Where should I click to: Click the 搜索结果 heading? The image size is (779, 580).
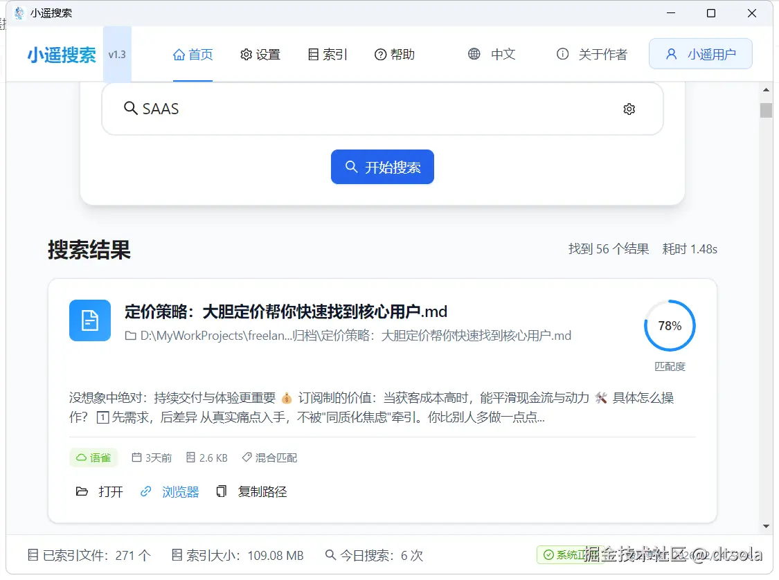(89, 249)
